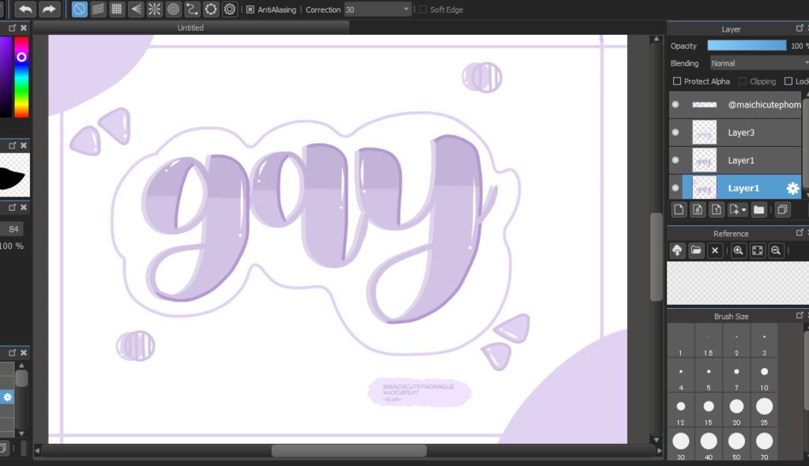Toggle the Soft Edge checkbox

[x=423, y=9]
